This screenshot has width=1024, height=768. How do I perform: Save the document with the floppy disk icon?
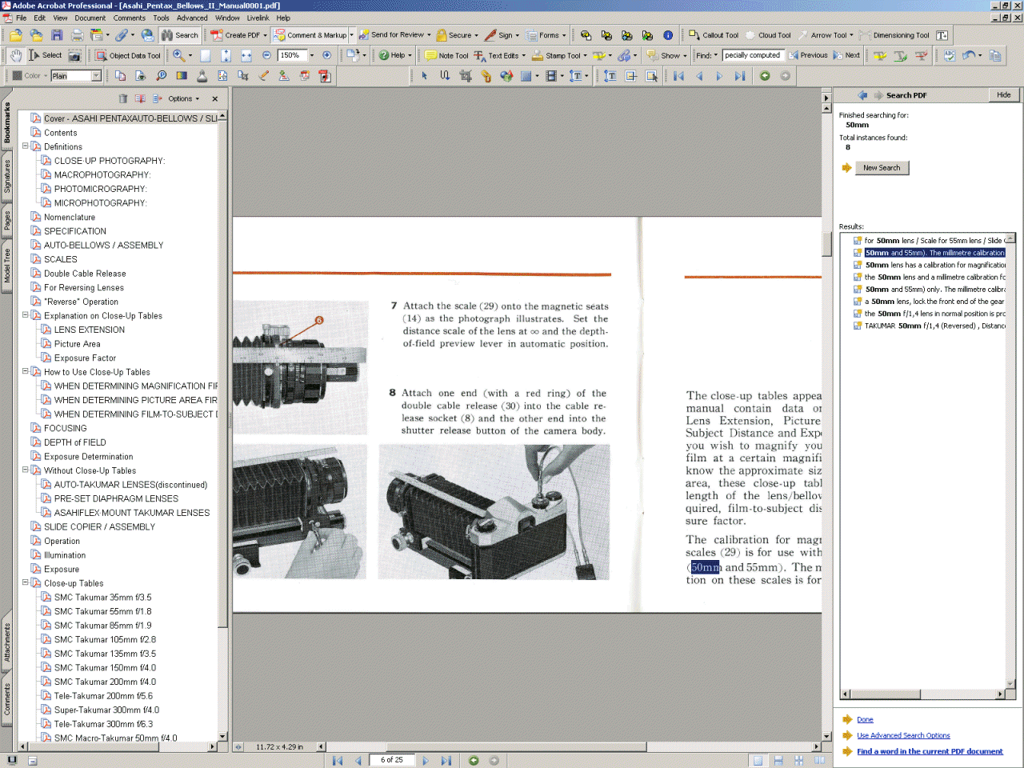click(x=57, y=35)
